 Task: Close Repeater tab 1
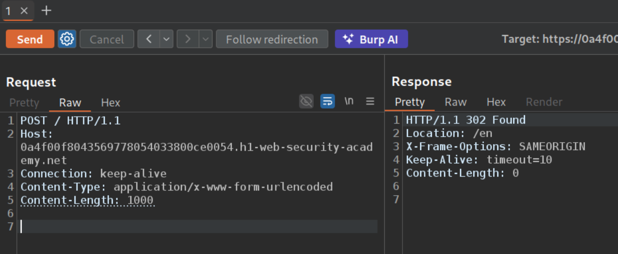click(x=24, y=11)
